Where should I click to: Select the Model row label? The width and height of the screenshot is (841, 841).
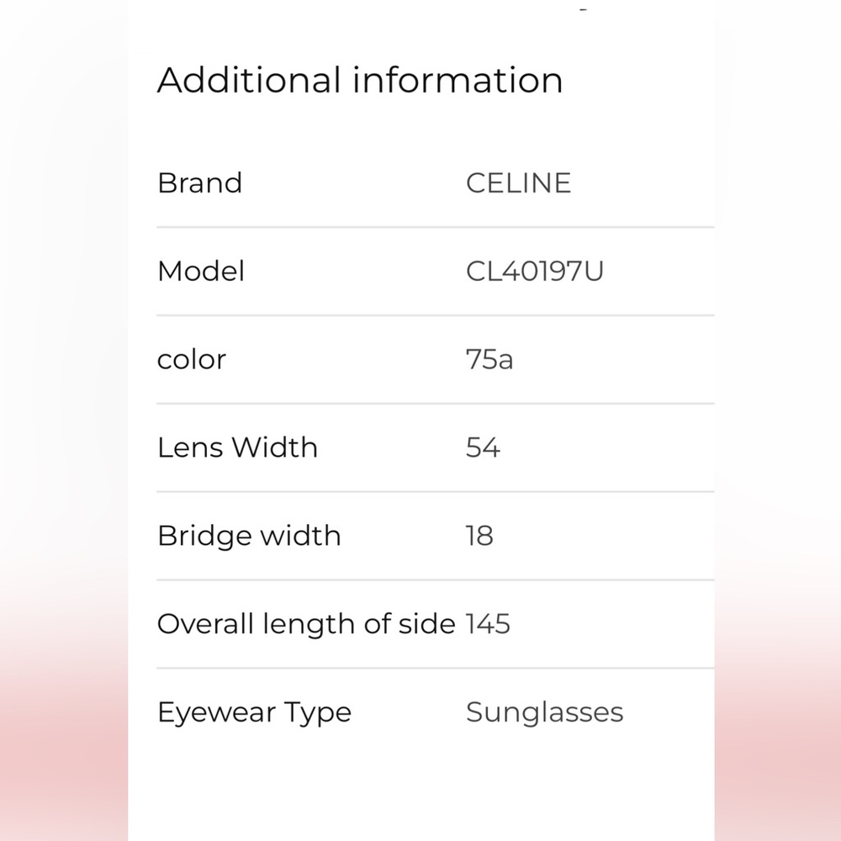201,272
